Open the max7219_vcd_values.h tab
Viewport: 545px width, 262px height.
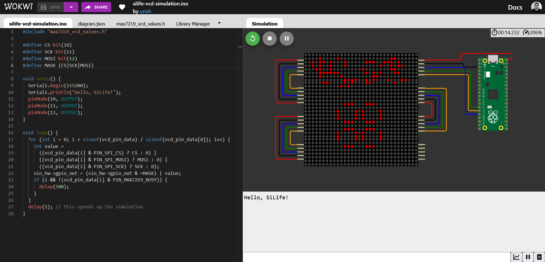coord(141,24)
